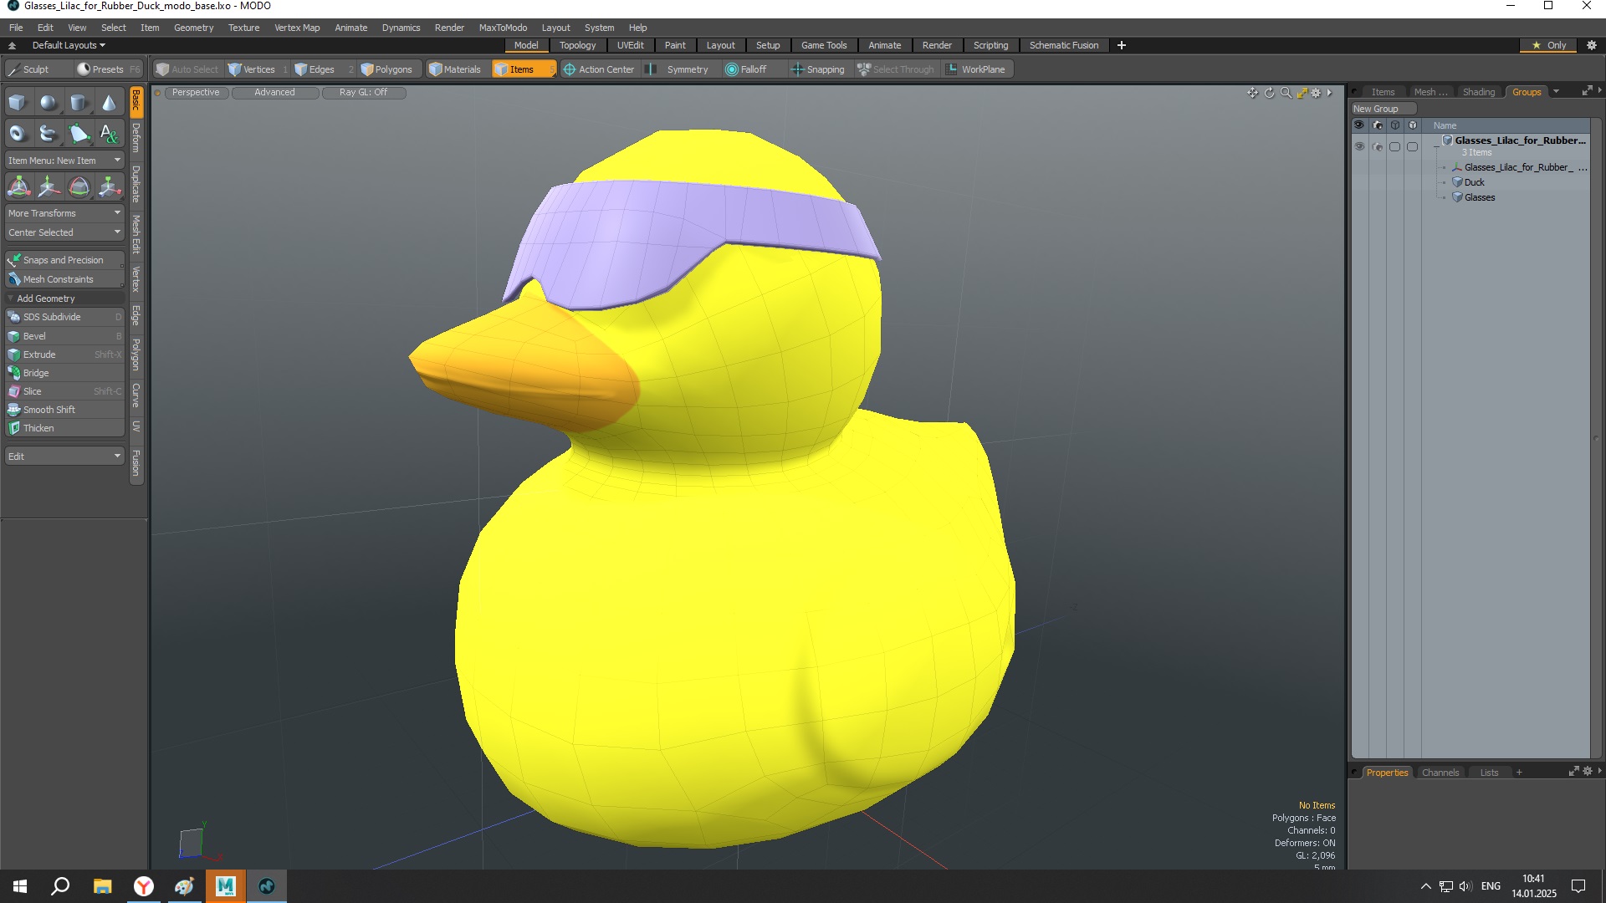Select the Cylinder primitive tool
This screenshot has width=1606, height=903.
coord(79,103)
